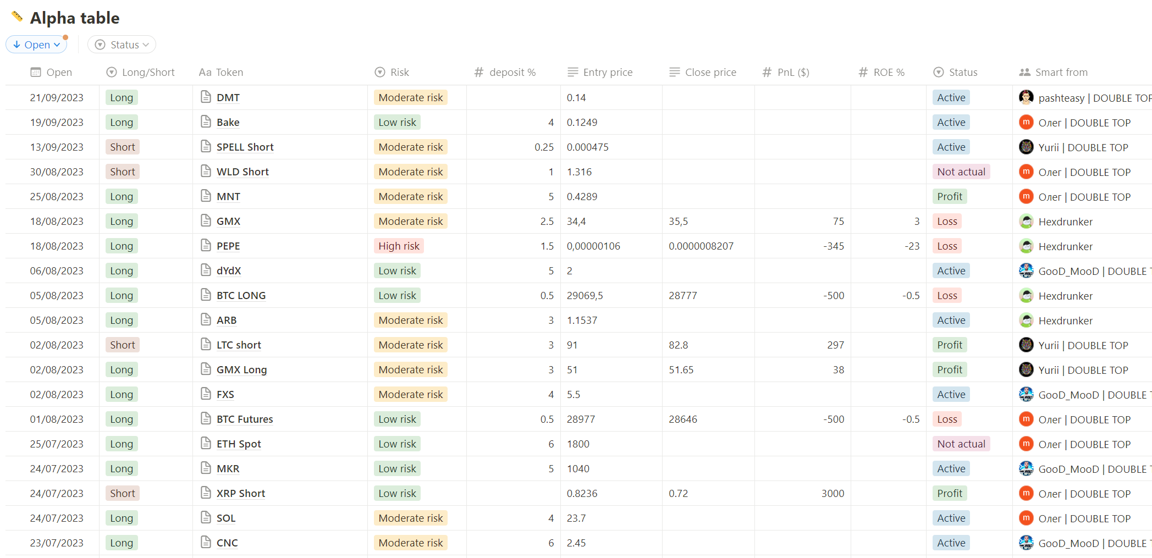
Task: Open the Open sort dropdown
Action: (37, 45)
